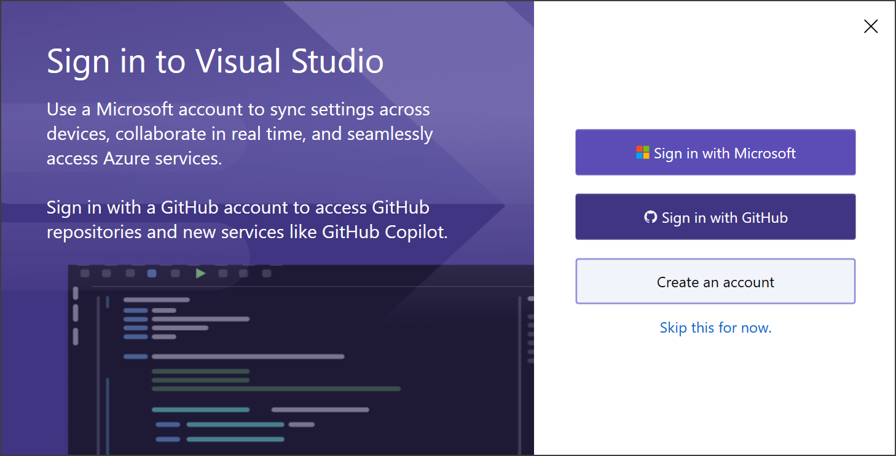The image size is (896, 456).
Task: Click the last toolbar square in the illustration toolbar
Action: 266,274
